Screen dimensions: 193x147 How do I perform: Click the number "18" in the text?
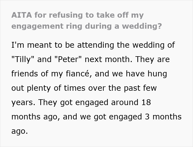[145, 102]
